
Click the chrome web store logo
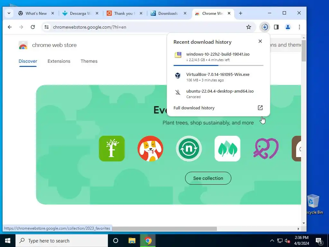click(23, 45)
